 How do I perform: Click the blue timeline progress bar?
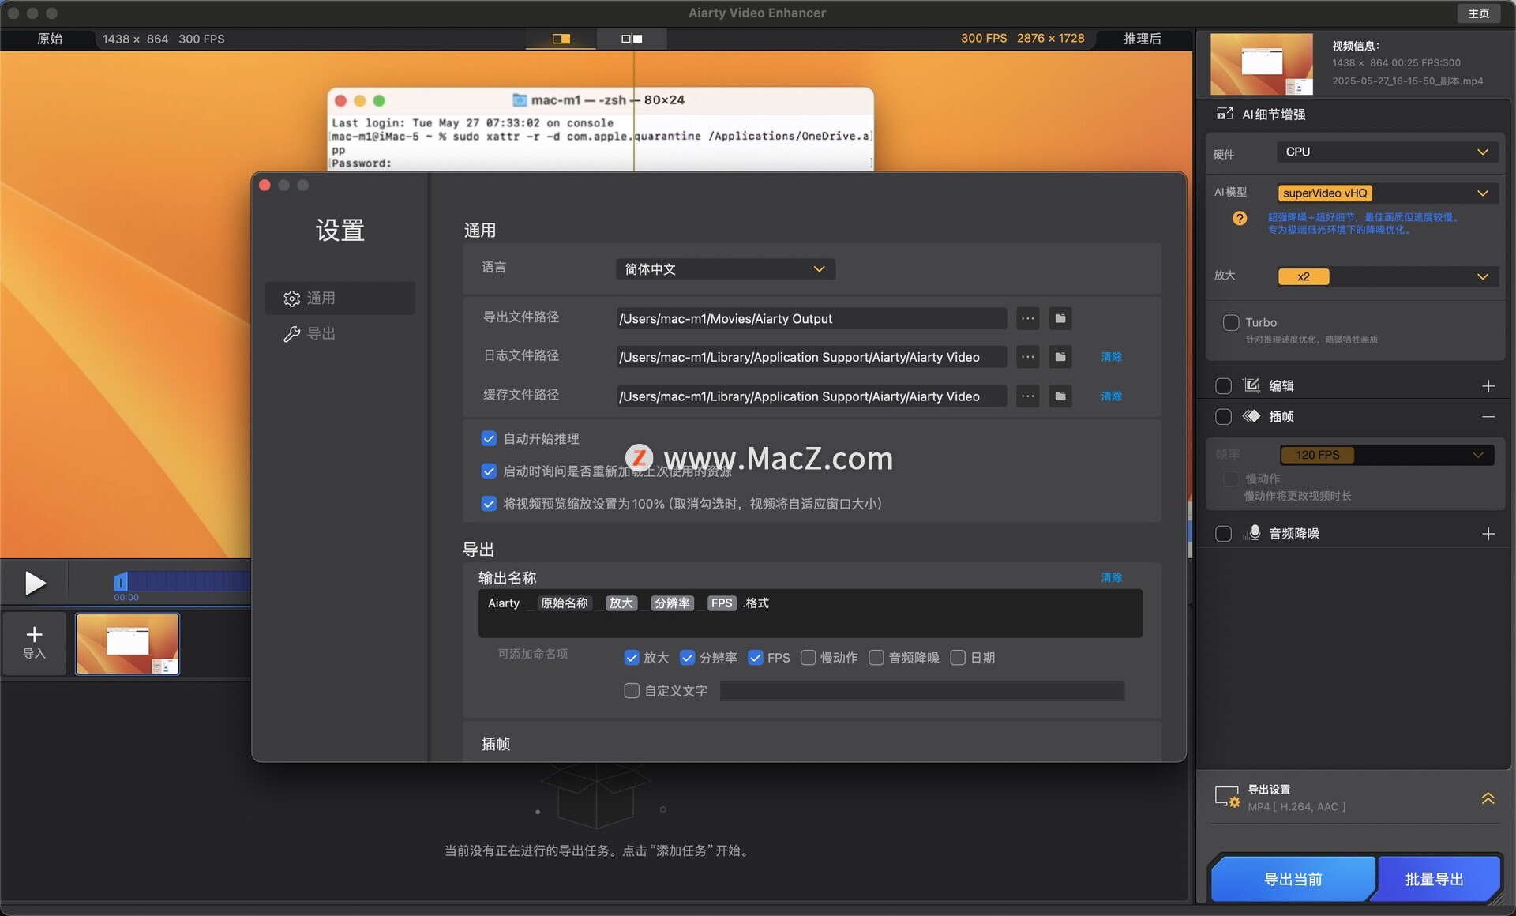188,582
